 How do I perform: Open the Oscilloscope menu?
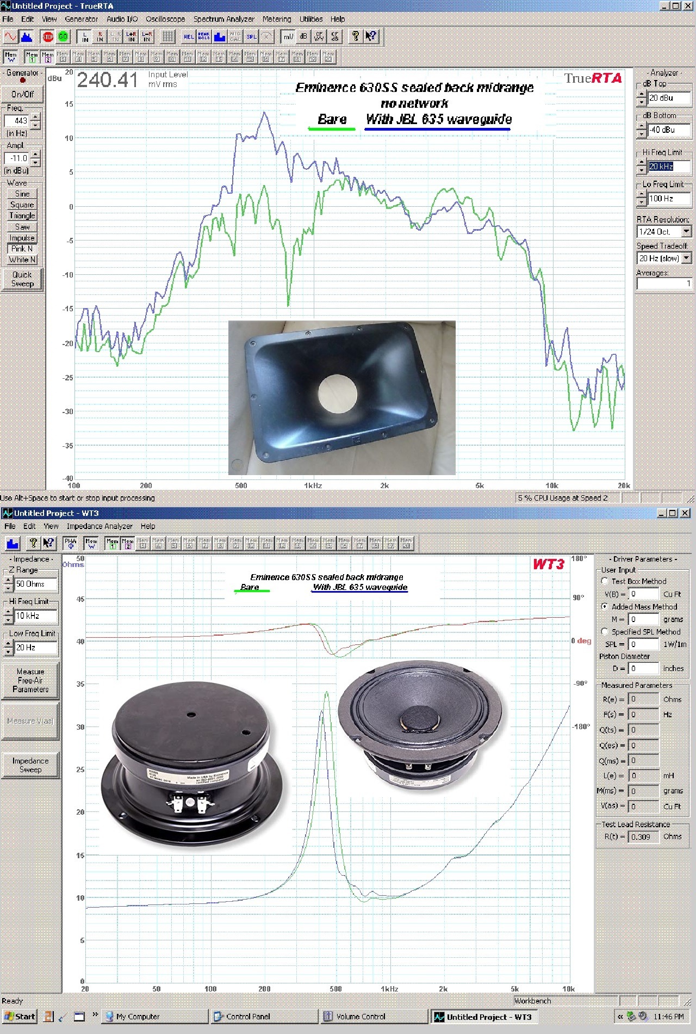click(165, 19)
